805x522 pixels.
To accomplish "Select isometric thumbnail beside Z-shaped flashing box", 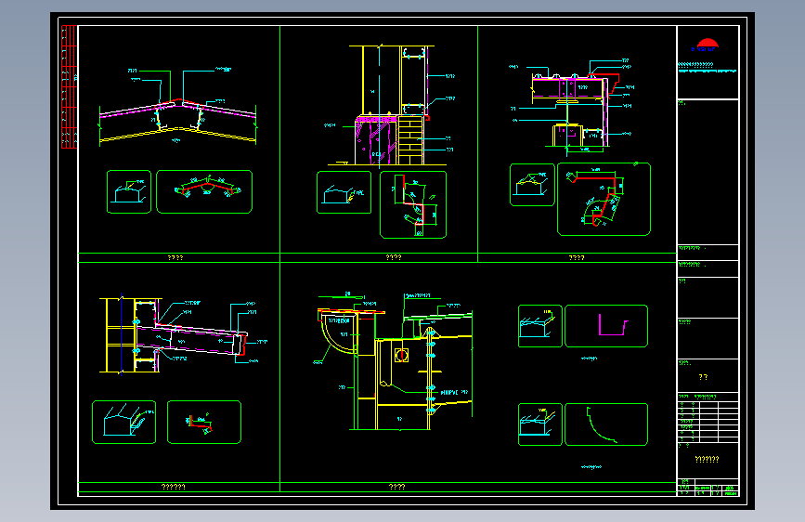I will pyautogui.click(x=344, y=192).
